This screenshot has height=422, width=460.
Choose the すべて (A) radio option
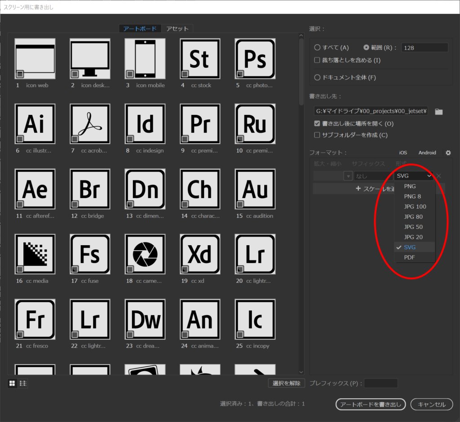(x=317, y=48)
